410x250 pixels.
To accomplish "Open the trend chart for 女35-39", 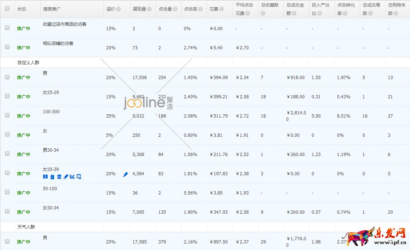I will coord(73,177).
